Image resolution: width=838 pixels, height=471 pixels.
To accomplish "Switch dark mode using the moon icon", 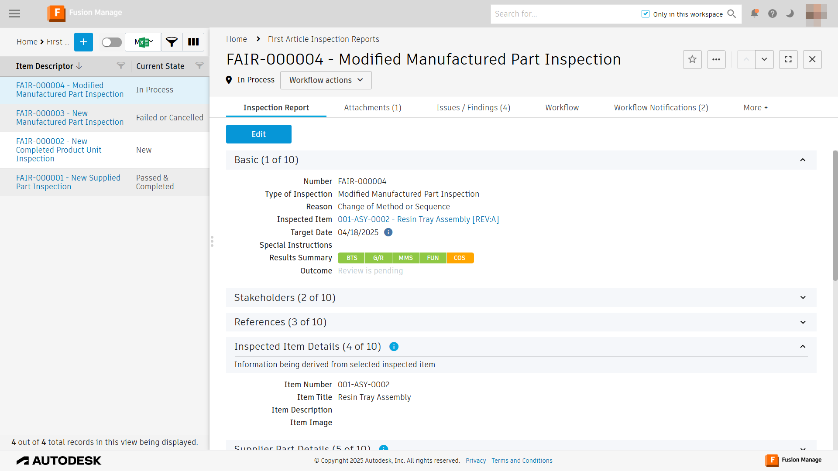I will [790, 14].
